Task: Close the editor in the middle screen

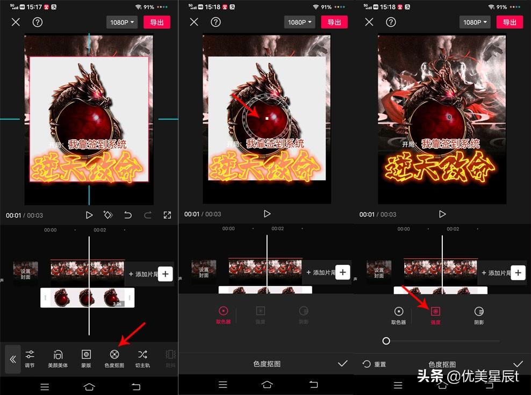Action: (x=194, y=22)
